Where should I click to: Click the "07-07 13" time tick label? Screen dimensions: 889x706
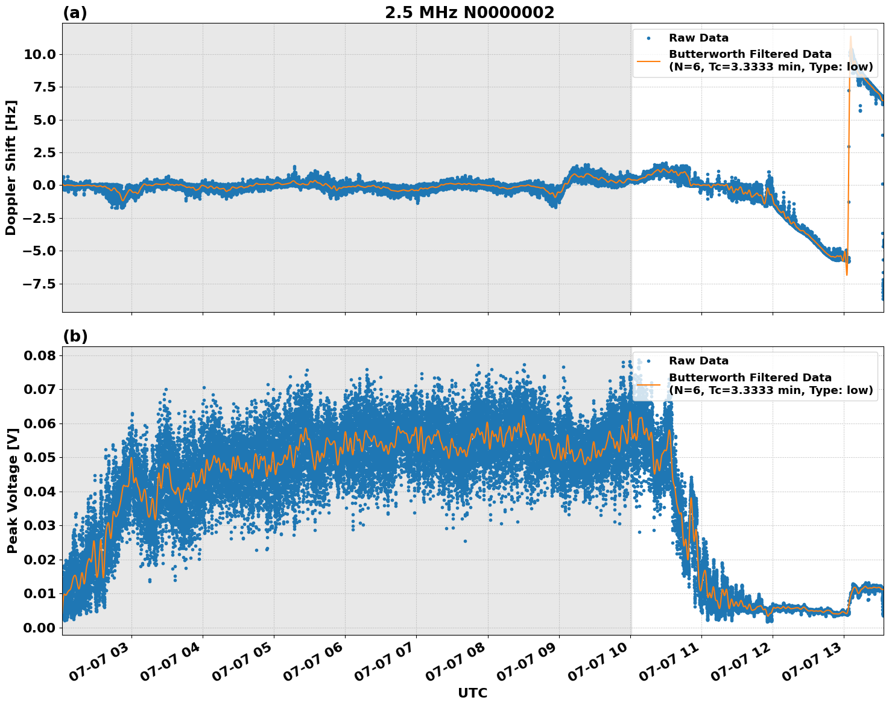pyautogui.click(x=812, y=662)
